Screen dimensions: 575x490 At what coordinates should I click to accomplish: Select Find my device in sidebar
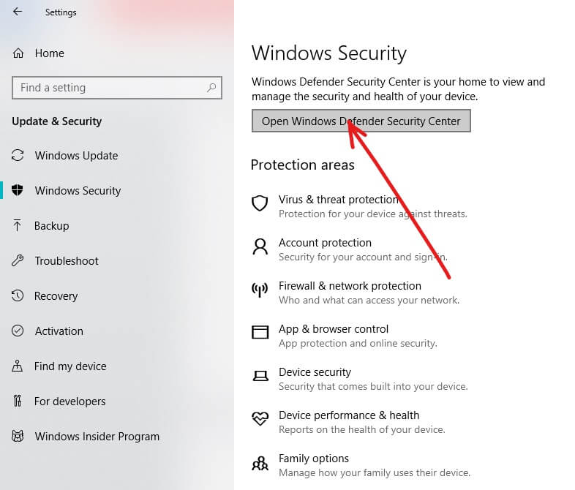[70, 366]
